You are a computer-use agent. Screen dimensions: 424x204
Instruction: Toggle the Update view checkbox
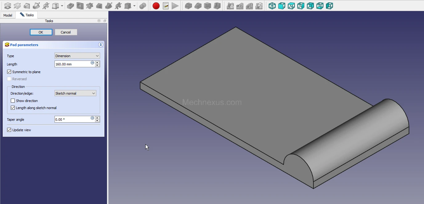click(x=9, y=130)
